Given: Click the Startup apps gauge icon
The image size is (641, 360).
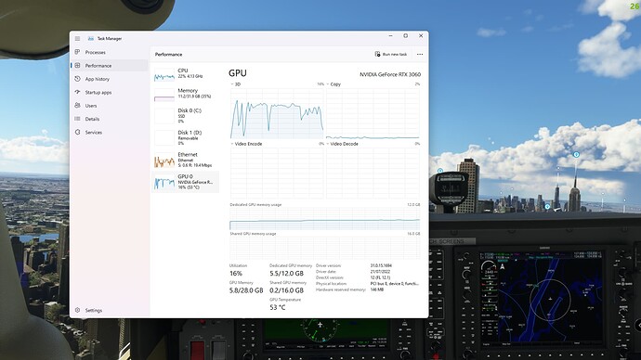Looking at the screenshot, I should (77, 92).
